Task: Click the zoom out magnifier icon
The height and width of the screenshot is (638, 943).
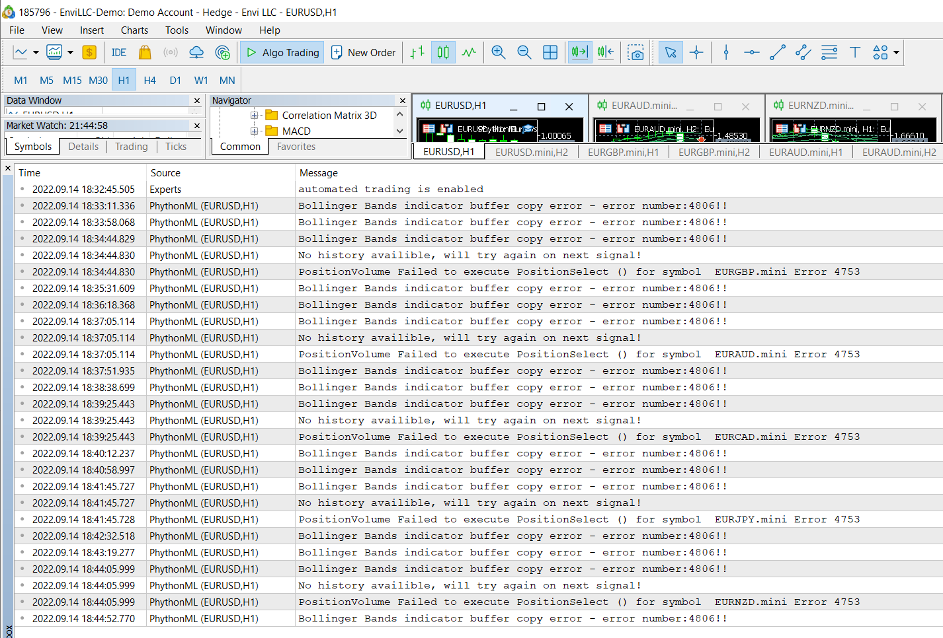Action: (524, 53)
